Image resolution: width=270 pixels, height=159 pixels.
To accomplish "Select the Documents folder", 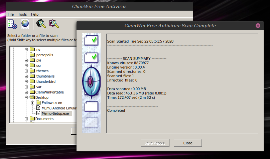I will pos(44,119).
